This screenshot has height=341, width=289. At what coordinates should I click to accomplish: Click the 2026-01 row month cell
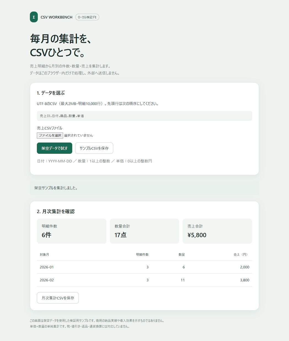47,267
